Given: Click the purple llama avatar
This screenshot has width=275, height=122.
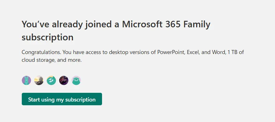Looking at the screenshot, I should click(x=26, y=80).
